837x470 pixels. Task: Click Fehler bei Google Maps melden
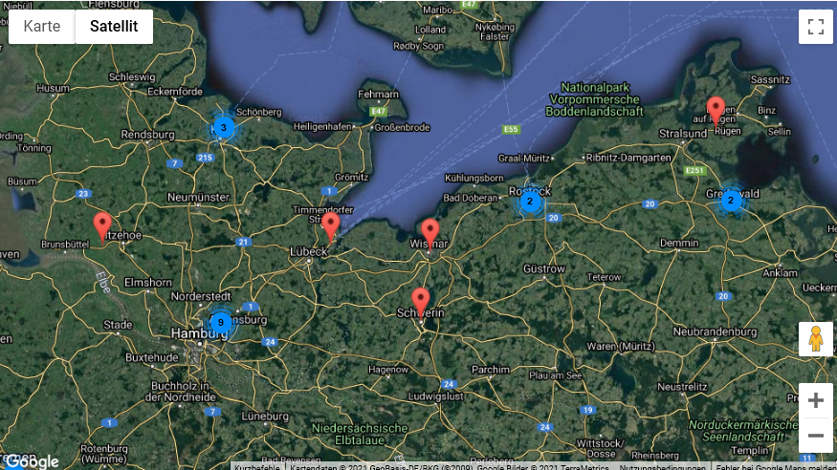[776, 466]
